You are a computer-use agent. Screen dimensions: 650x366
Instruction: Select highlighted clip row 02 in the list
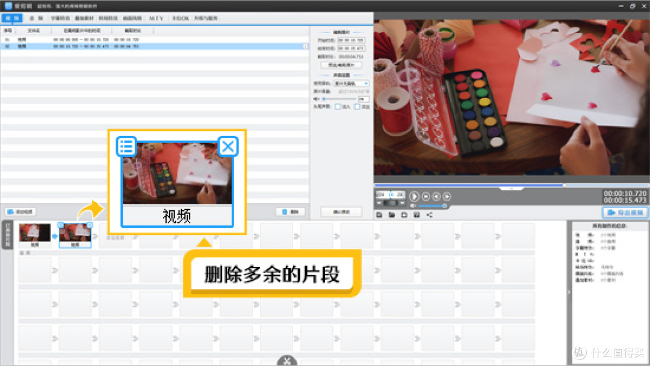click(155, 46)
